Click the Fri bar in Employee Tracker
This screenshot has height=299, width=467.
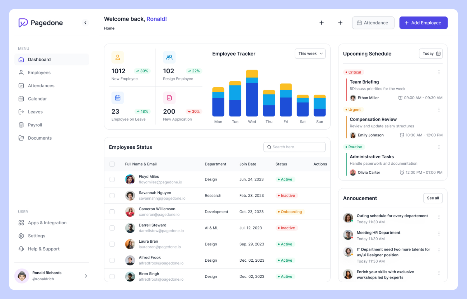(286, 100)
